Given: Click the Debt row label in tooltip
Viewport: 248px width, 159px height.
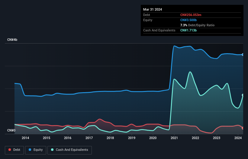Looking at the screenshot, I should pos(147,15).
